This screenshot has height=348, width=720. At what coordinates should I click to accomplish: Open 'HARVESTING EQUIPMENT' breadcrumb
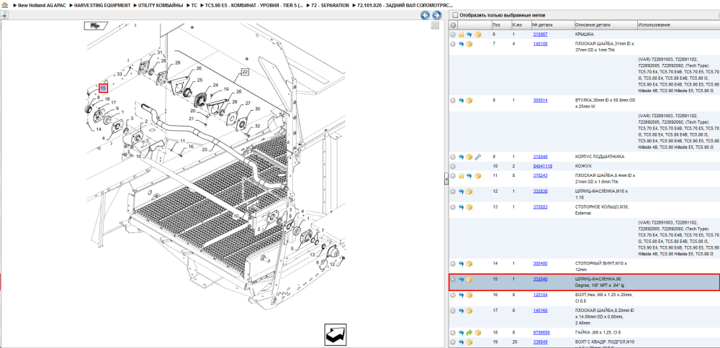[x=102, y=6]
